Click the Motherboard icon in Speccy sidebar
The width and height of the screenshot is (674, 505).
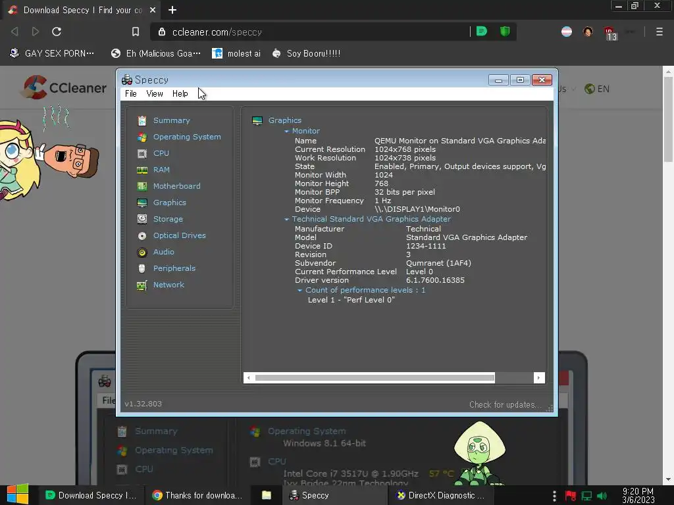point(142,186)
